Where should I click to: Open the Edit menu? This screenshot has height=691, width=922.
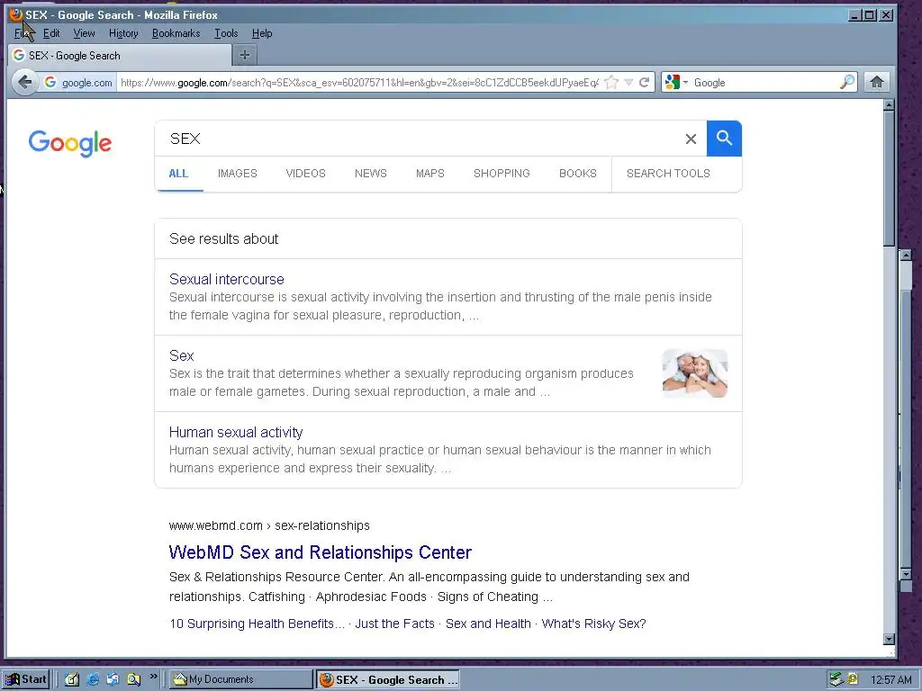[x=51, y=33]
